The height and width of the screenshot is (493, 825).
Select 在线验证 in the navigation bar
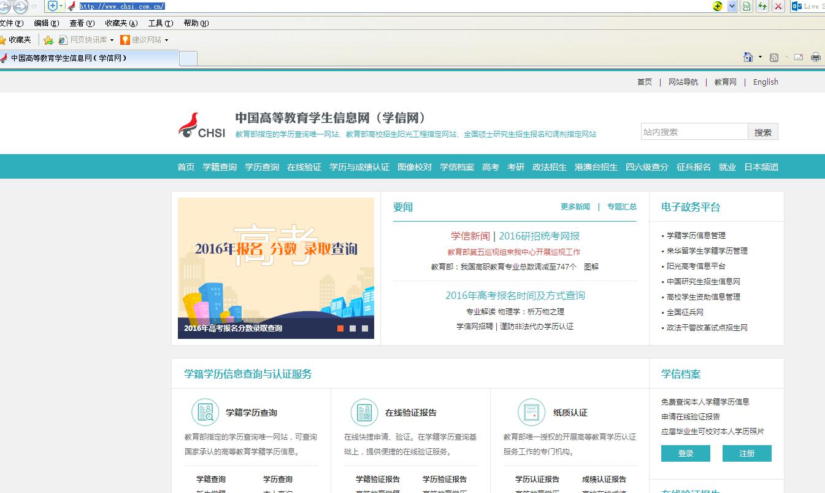304,167
